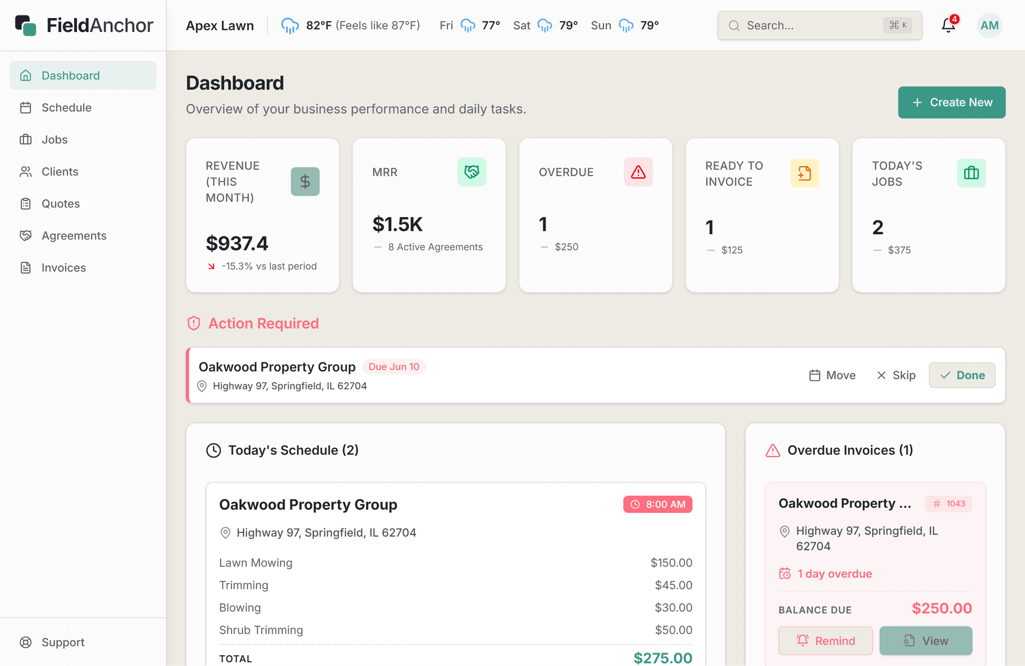Open Jobs via the briefcase sidebar icon
1025x666 pixels.
coord(26,139)
